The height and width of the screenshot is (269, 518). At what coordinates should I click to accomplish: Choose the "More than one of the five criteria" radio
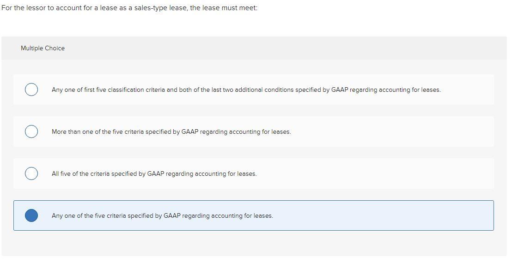point(31,132)
